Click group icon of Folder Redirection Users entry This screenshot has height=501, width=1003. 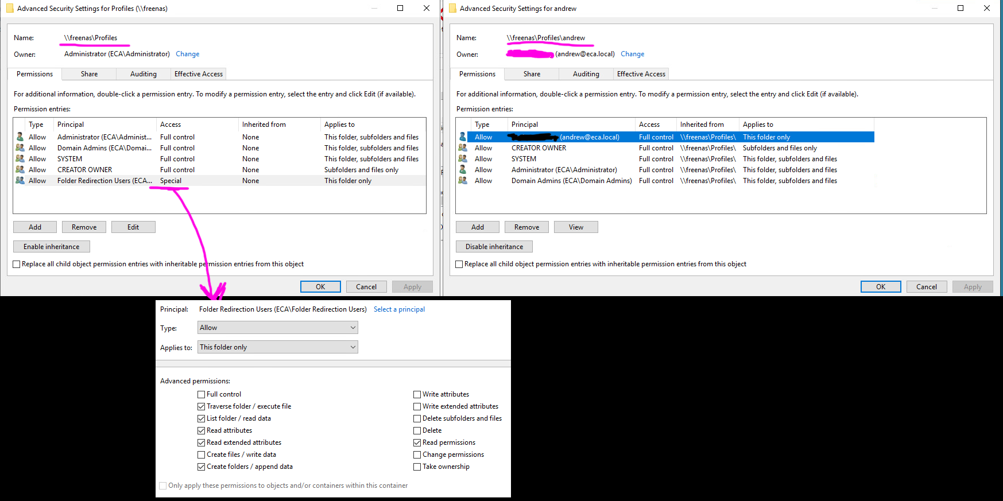coord(20,180)
